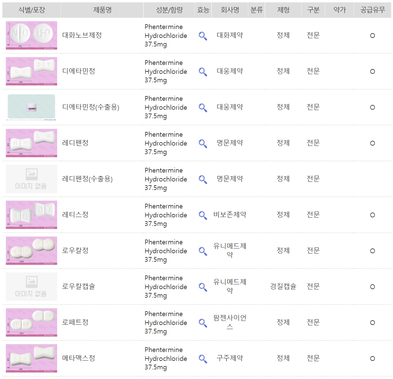Click the 제형 column header
The width and height of the screenshot is (393, 379).
tap(283, 10)
